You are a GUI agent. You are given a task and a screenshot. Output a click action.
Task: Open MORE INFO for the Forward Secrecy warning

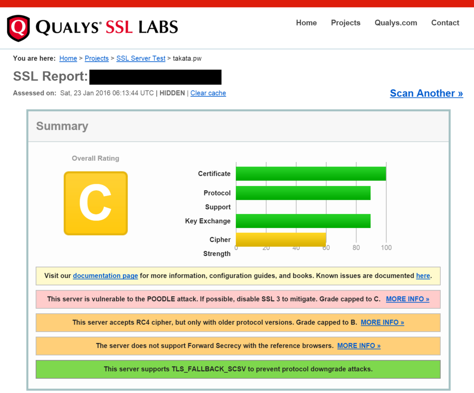(359, 345)
